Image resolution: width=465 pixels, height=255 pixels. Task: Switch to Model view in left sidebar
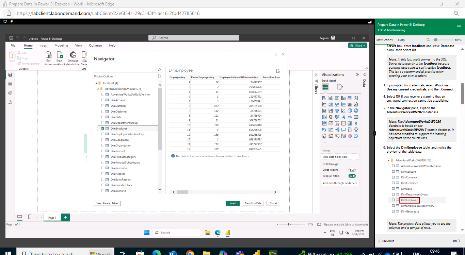(10, 93)
